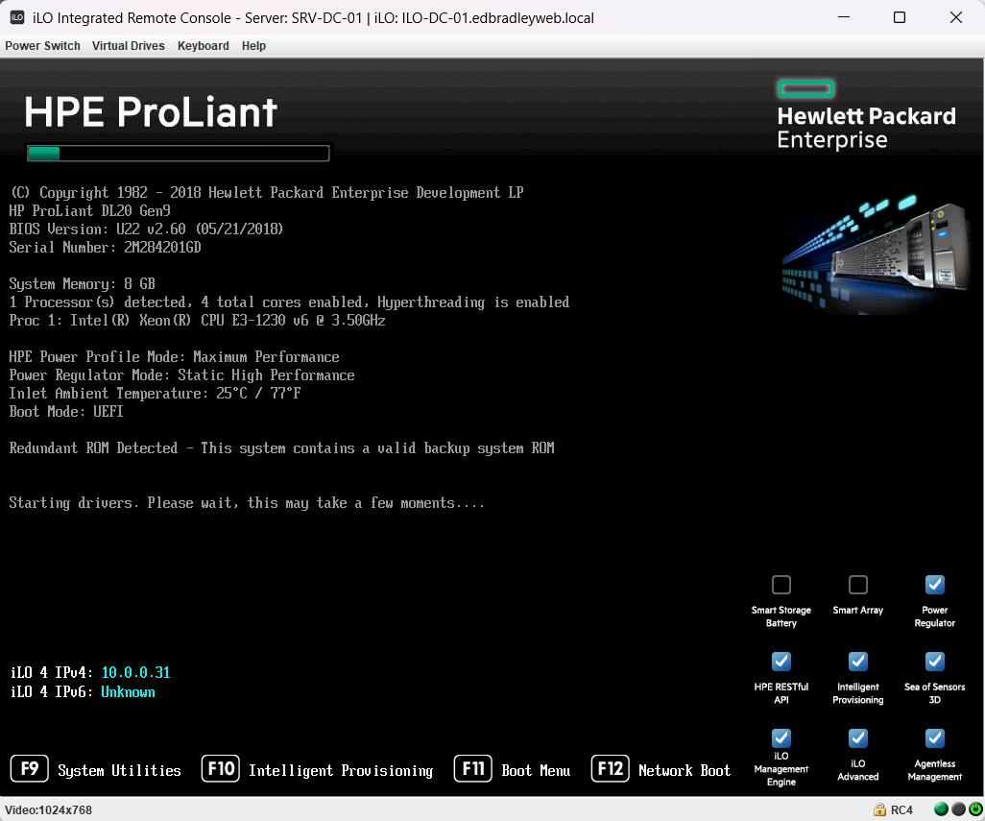Open the Power Switch menu

coord(42,45)
